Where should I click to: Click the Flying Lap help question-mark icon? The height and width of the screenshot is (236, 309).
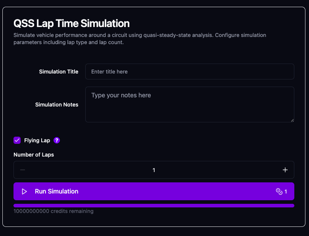tap(57, 140)
